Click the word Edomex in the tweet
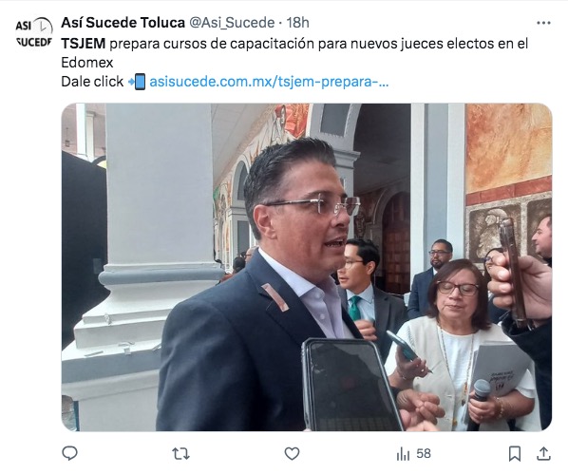 [87, 63]
